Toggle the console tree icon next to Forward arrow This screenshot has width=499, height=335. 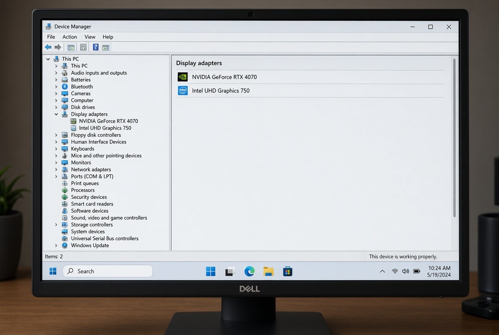(x=70, y=47)
